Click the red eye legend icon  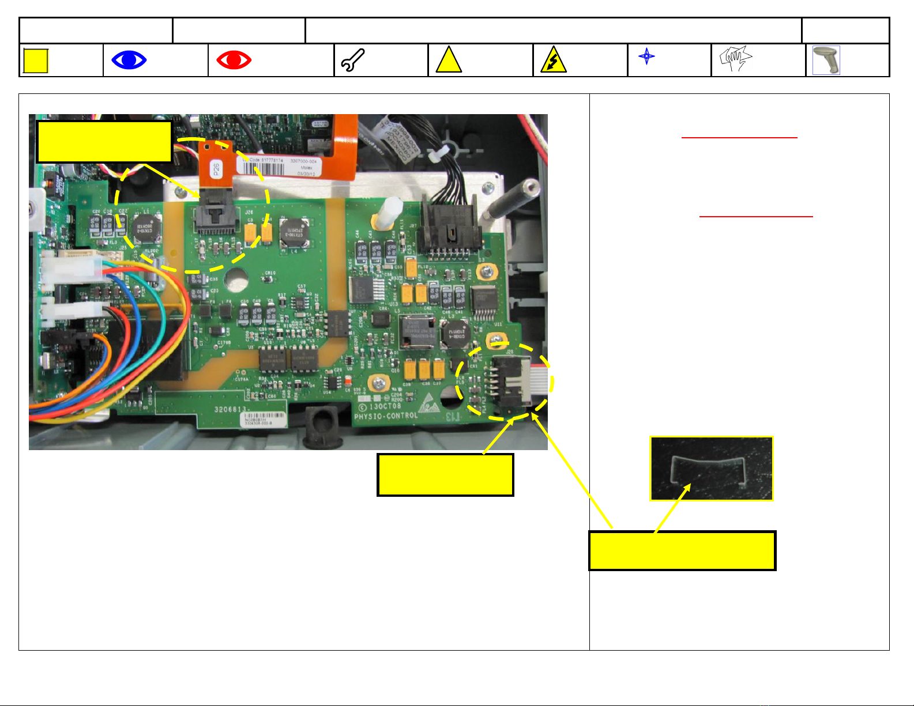pos(234,60)
